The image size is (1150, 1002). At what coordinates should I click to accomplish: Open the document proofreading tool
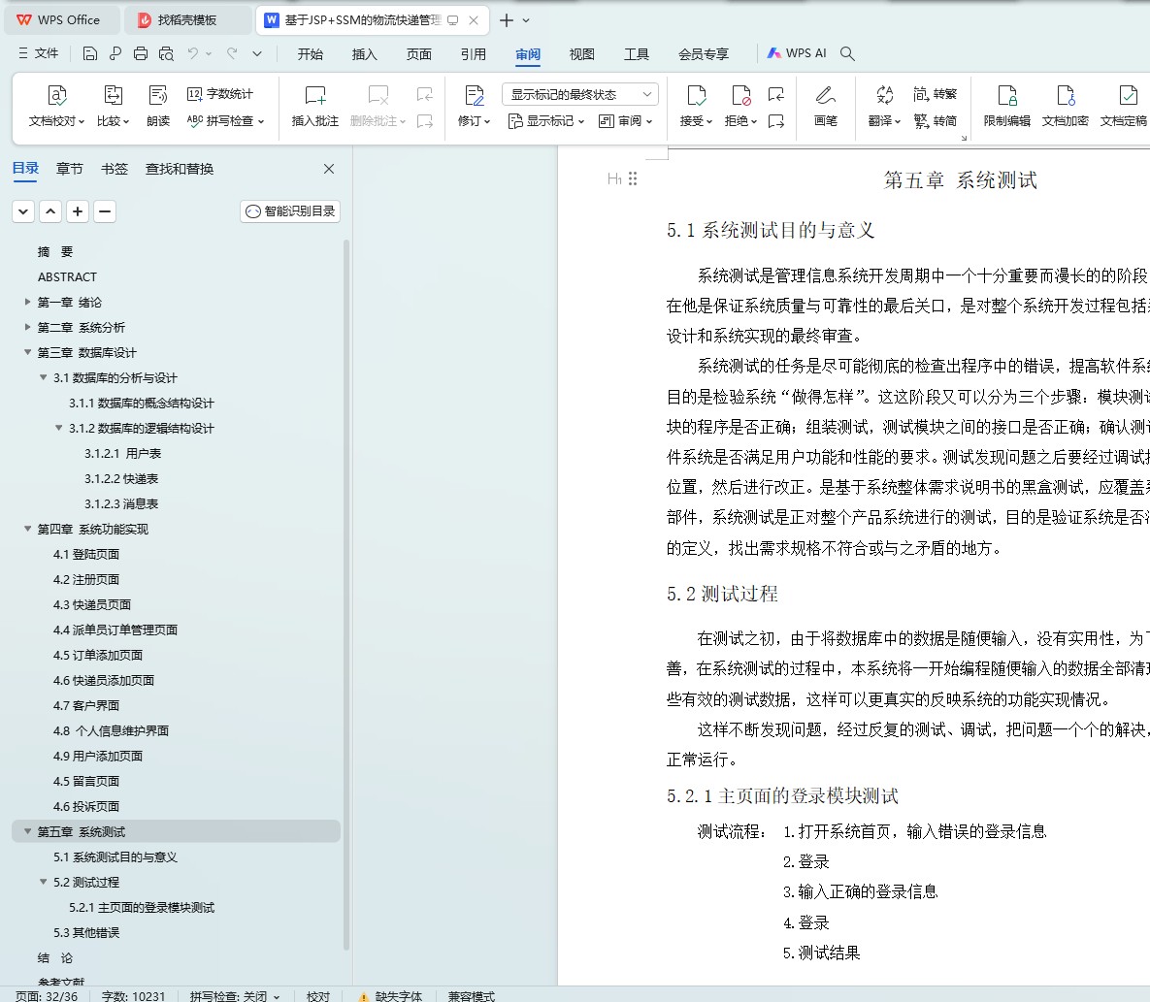pos(56,107)
